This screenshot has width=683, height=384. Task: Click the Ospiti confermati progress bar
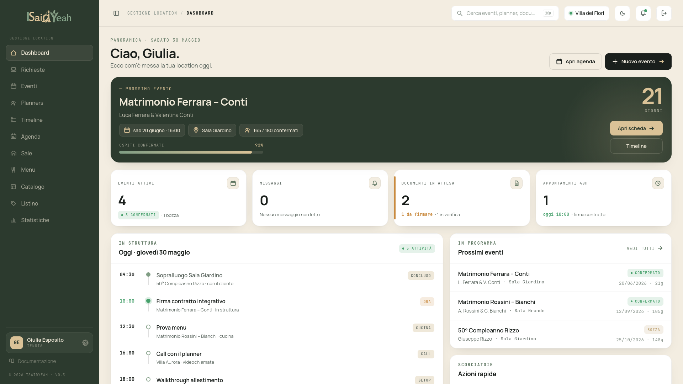191,152
